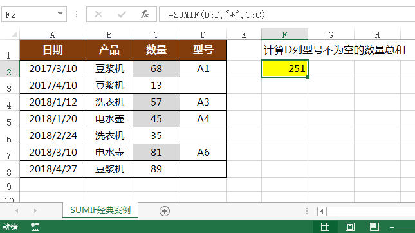Image resolution: width=415 pixels, height=233 pixels.
Task: Click the Enter checkmark formula button
Action: (x=122, y=14)
